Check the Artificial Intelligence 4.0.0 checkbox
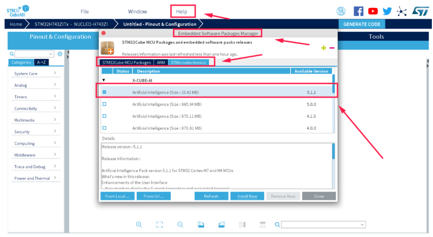433x237 pixels. [104, 128]
